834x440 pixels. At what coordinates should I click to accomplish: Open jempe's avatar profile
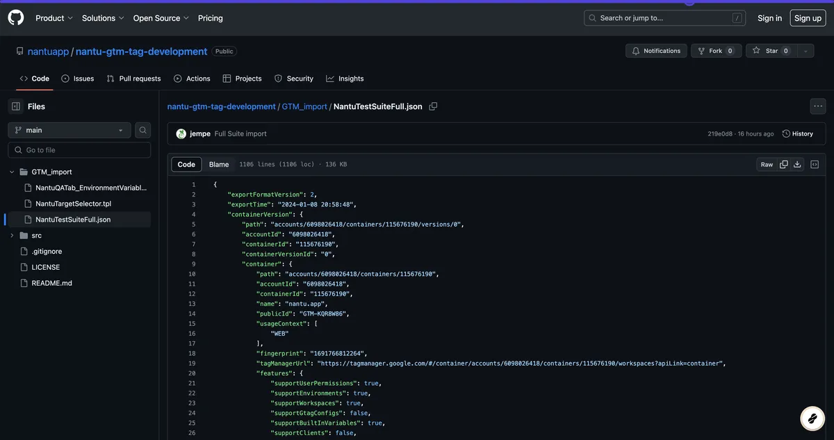tap(181, 133)
